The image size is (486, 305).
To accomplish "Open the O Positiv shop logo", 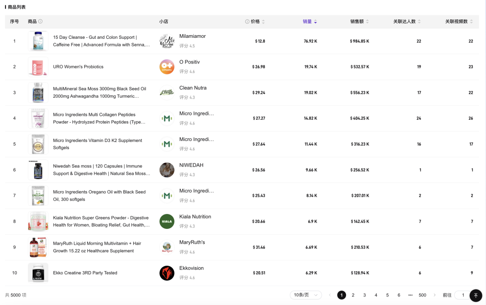I will (x=167, y=67).
